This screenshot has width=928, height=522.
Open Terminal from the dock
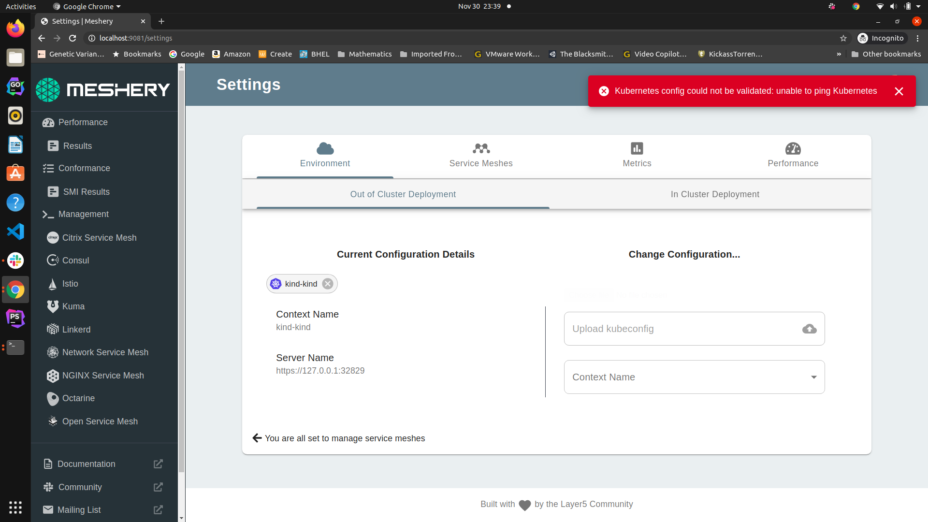[x=15, y=348]
